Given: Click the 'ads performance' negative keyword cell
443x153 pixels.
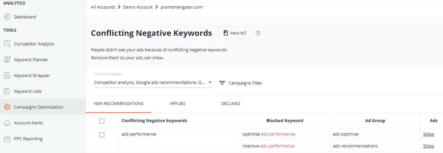Looking at the screenshot, I should (x=139, y=134).
